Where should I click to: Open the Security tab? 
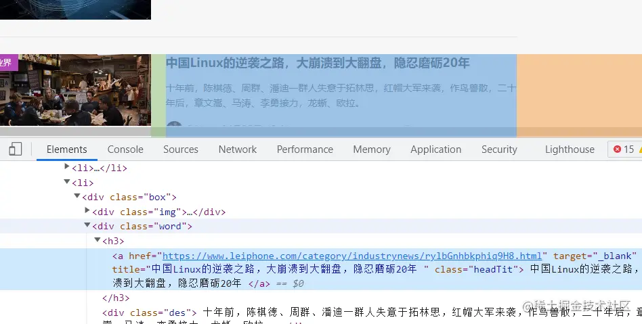499,149
